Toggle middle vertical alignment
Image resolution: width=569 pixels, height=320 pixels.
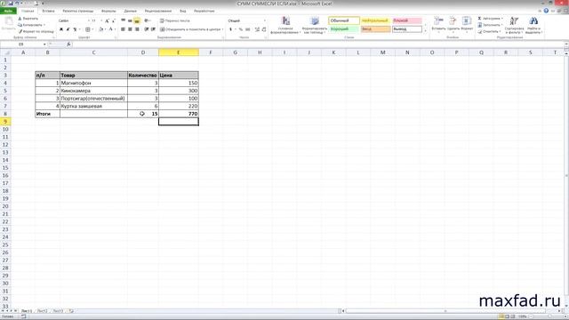pyautogui.click(x=130, y=20)
